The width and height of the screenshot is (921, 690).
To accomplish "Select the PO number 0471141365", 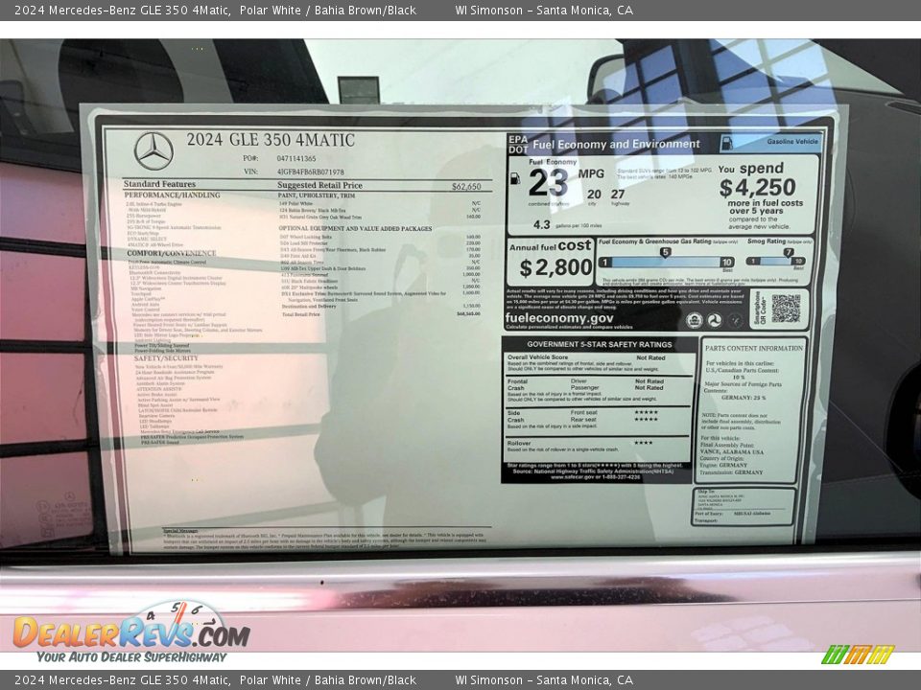I will tap(296, 158).
